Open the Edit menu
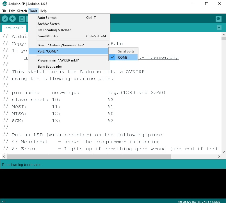Screen dimensions: 226x203 [12, 11]
